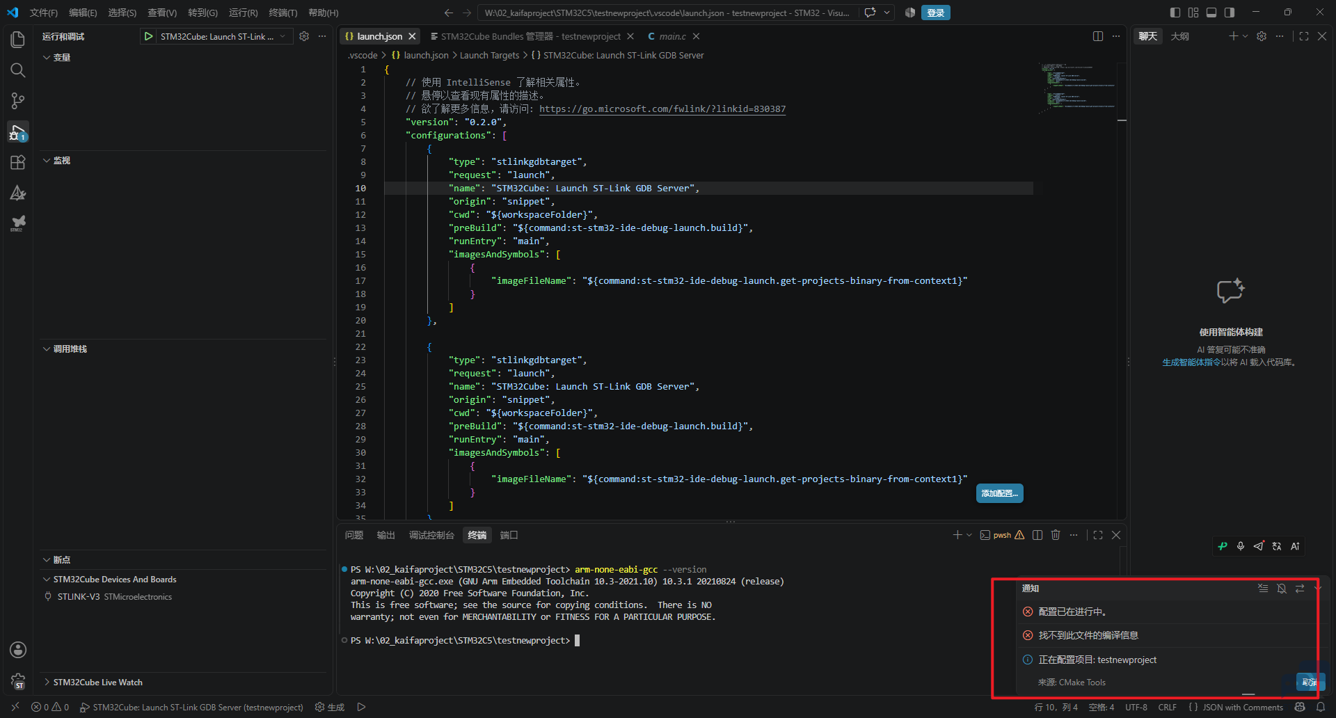Open the STM32 butterfly extension view

click(x=18, y=223)
